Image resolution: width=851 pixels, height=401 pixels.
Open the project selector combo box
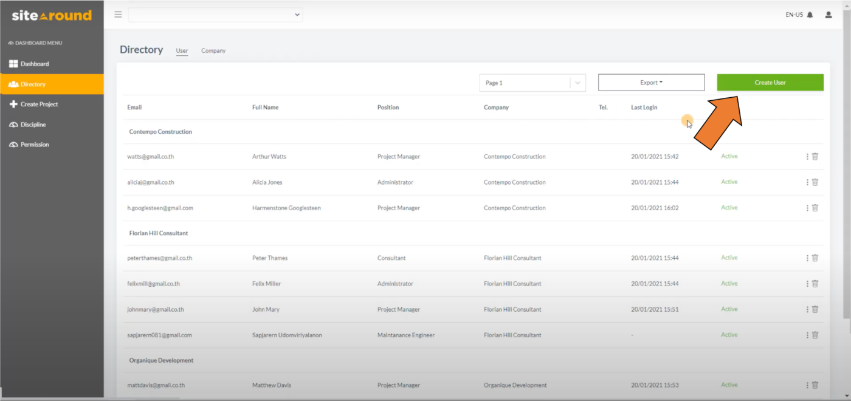coord(215,14)
